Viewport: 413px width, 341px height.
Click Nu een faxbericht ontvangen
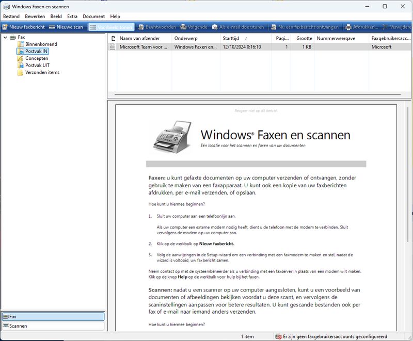(305, 27)
